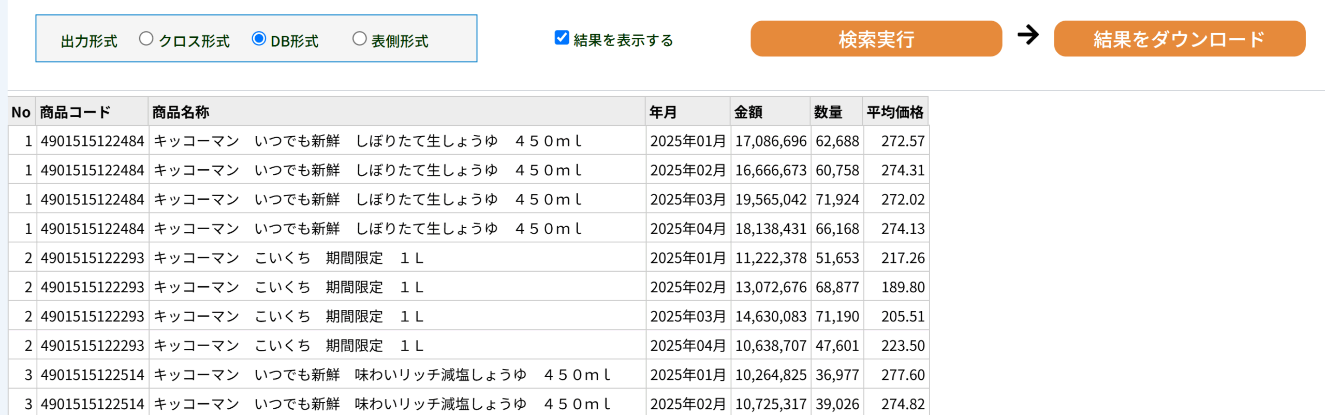The image size is (1325, 415).
Task: Click the 商品コード column header
Action: click(x=92, y=112)
